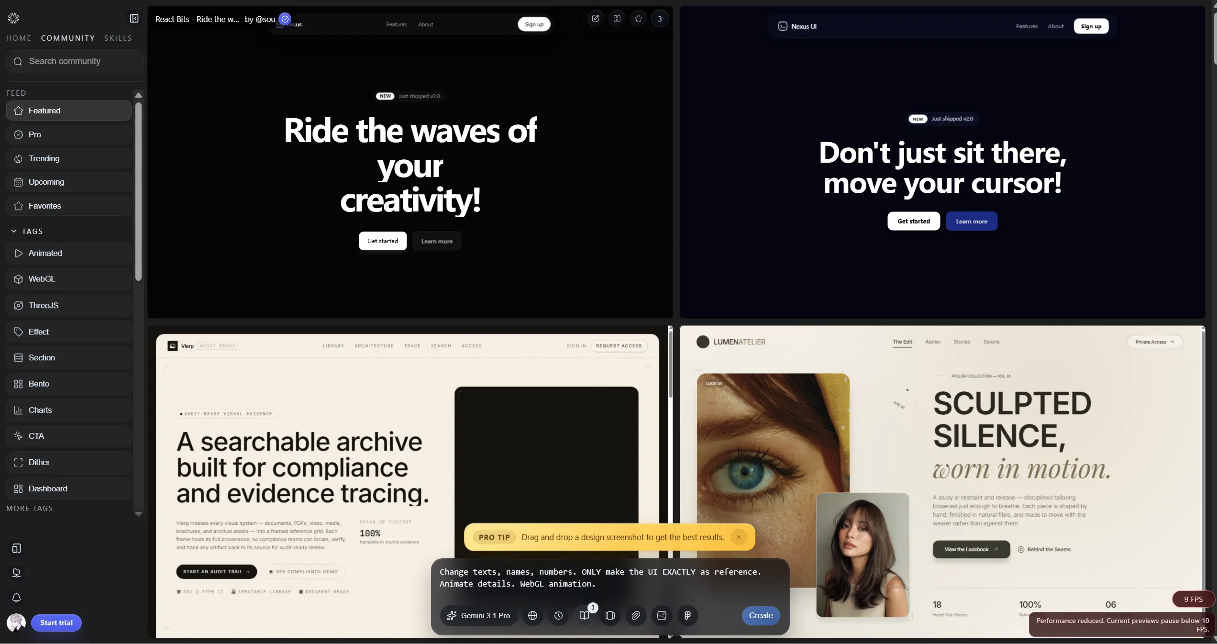The width and height of the screenshot is (1217, 644).
Task: Open the book icon with the 3 badge
Action: click(x=584, y=615)
